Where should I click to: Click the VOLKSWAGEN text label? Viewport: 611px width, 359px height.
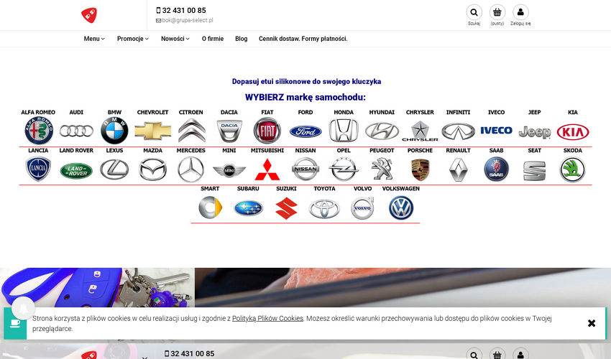401,188
